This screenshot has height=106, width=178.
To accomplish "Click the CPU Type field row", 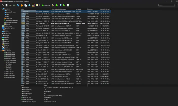I will (x=54, y=88).
